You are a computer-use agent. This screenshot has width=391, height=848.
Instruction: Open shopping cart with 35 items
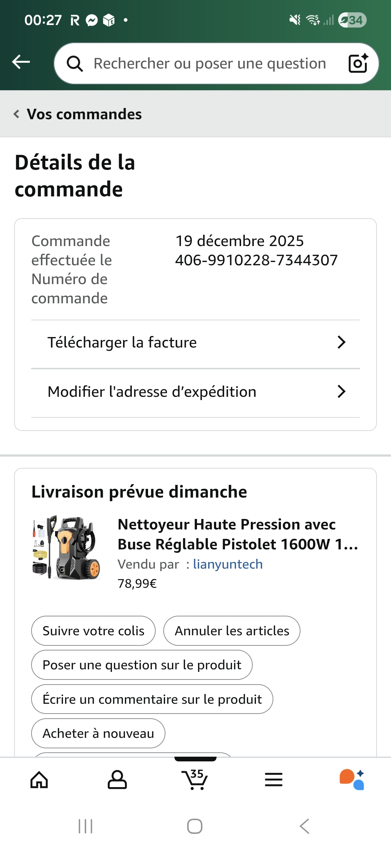click(x=195, y=779)
